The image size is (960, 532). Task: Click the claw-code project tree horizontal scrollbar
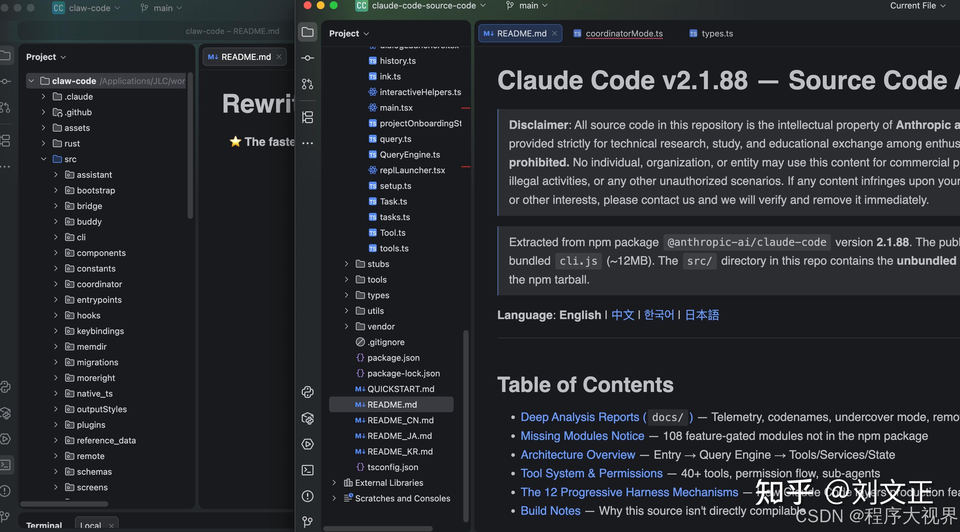coord(64,504)
